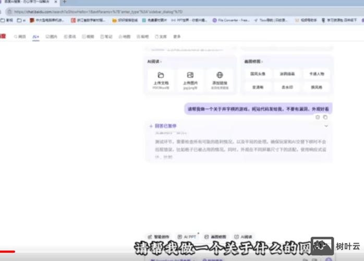Choose the 变清晰 image option
This screenshot has height=261, width=364.
coord(258,87)
